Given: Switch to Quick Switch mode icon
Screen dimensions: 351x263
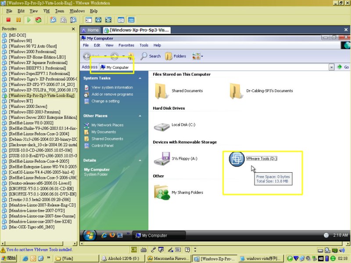Looking at the screenshot, I should 98,20.
